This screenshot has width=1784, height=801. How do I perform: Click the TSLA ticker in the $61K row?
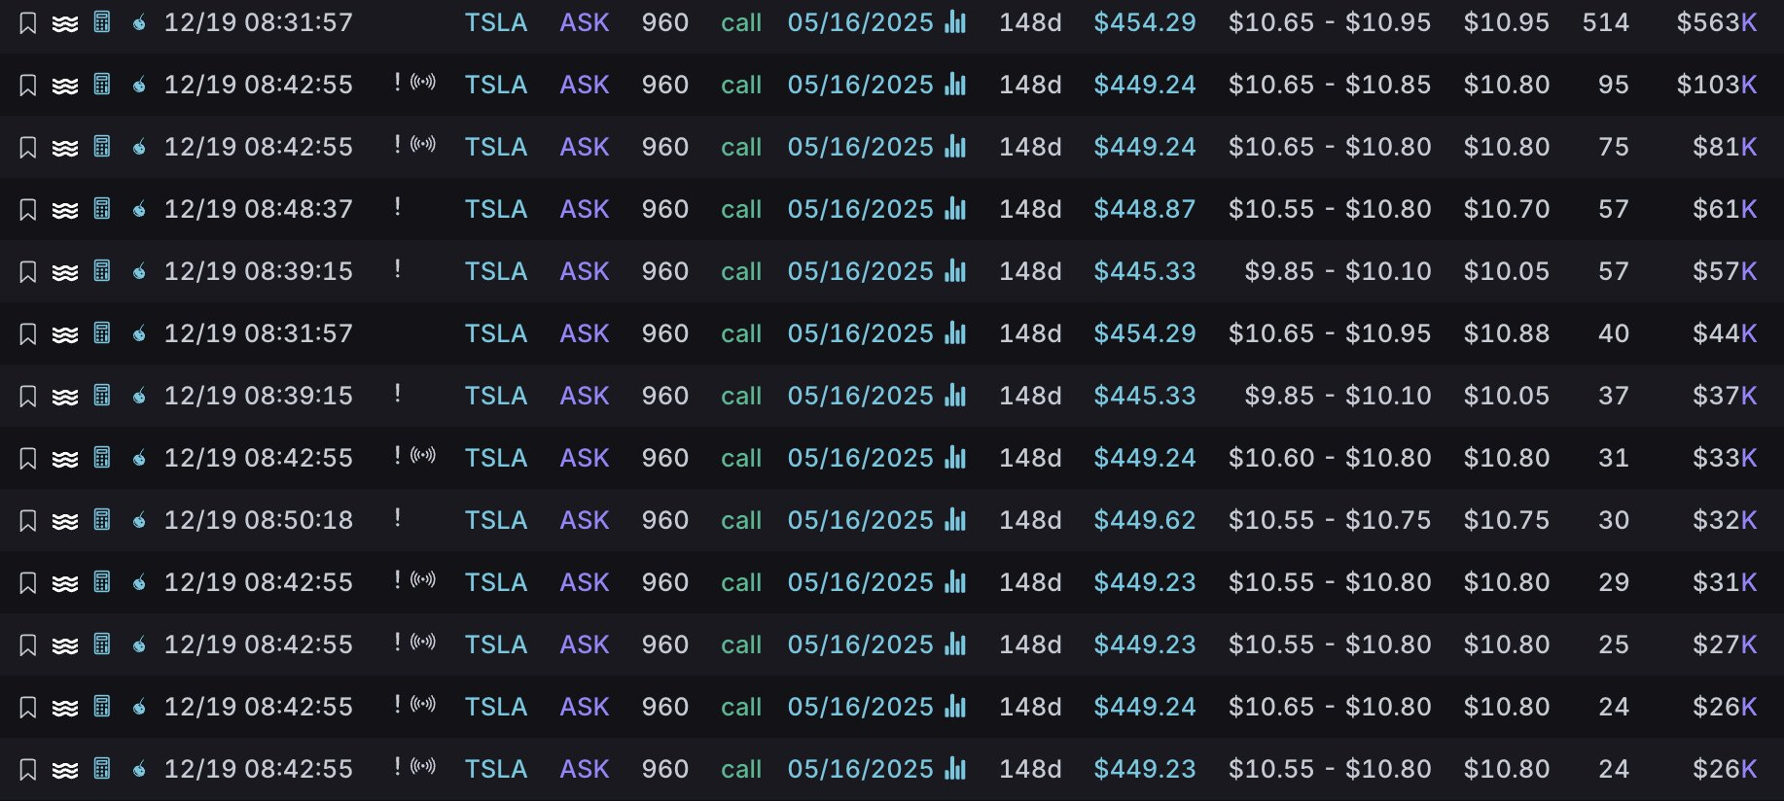[x=496, y=209]
